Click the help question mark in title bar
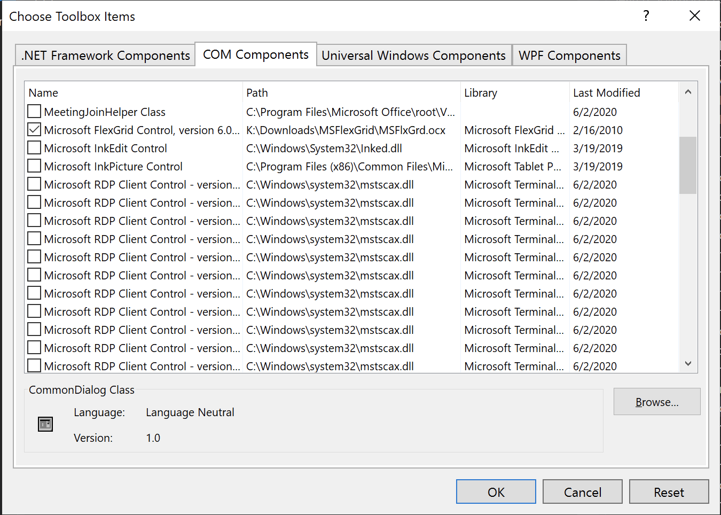 click(x=646, y=15)
